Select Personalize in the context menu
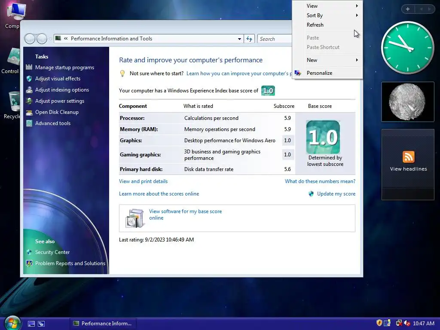This screenshot has height=330, width=440. tap(327, 73)
